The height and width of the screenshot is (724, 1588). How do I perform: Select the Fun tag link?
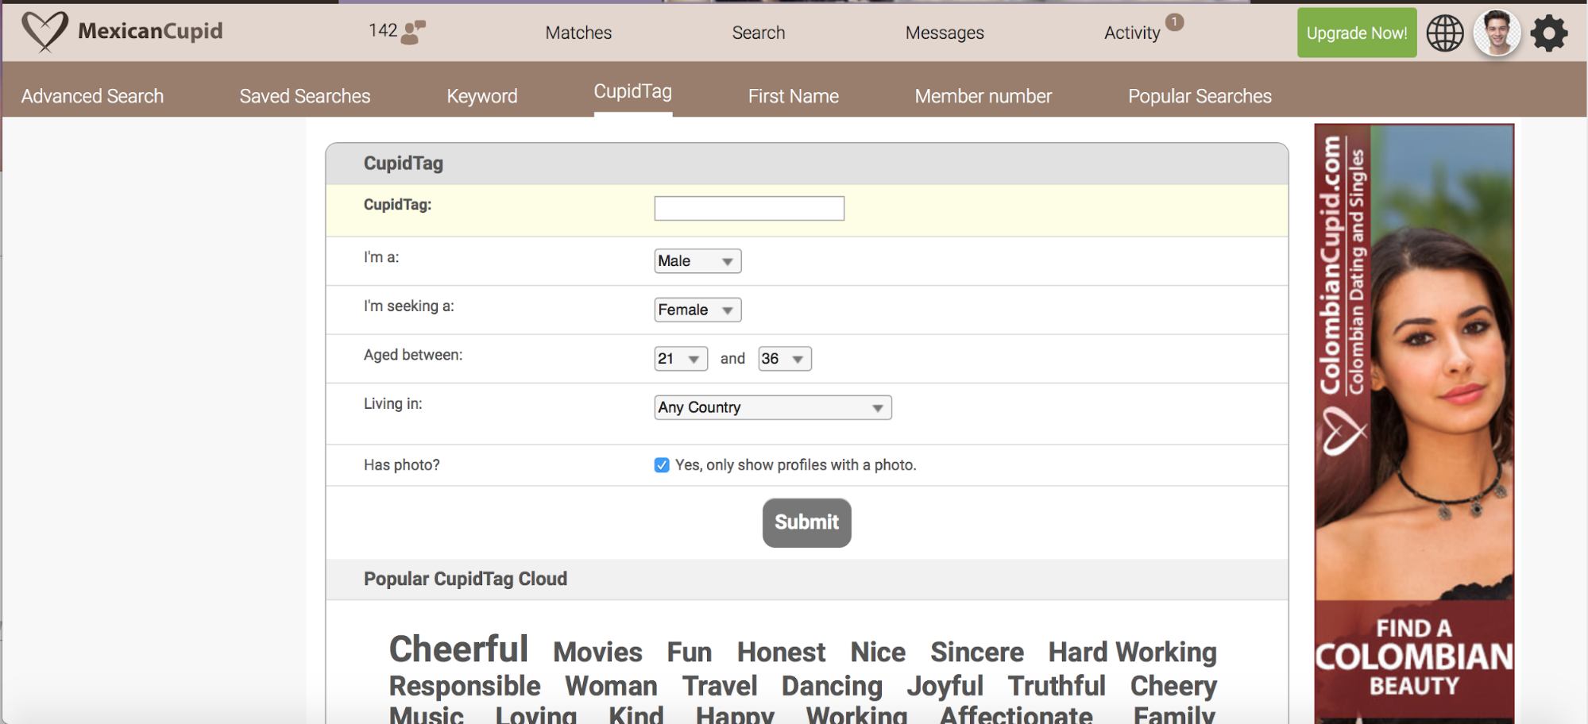(689, 653)
